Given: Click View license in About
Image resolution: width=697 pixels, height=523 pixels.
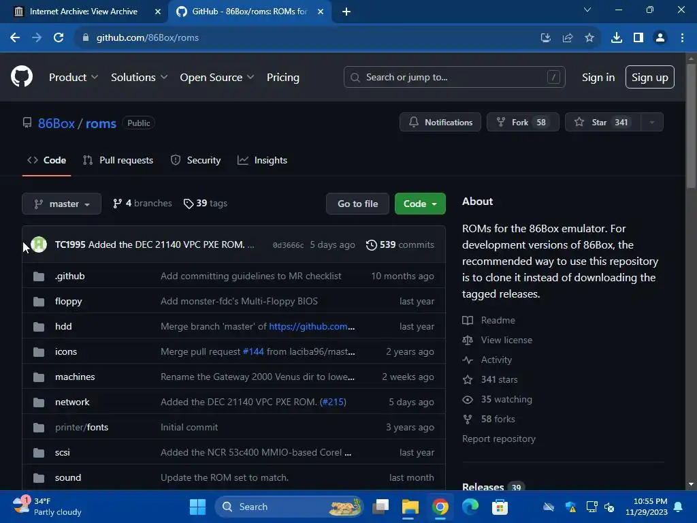Looking at the screenshot, I should 506,340.
